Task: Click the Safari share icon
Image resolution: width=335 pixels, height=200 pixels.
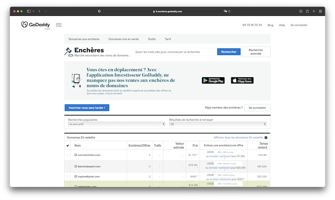Action: [307, 11]
